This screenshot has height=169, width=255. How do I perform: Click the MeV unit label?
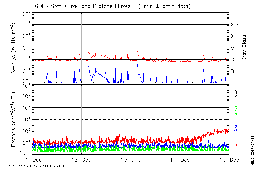pyautogui.click(x=236, y=94)
